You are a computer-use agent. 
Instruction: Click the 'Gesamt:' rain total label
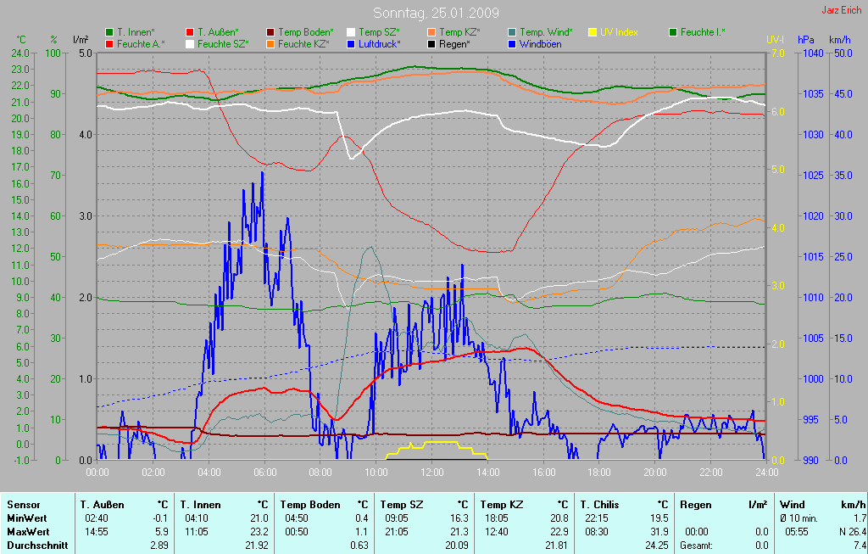click(x=697, y=546)
